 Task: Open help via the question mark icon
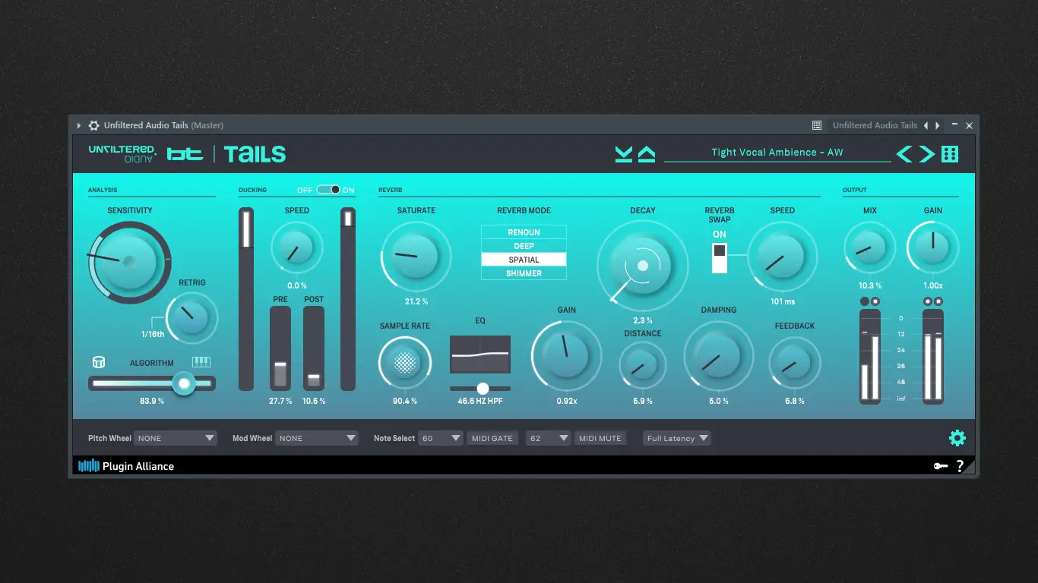[960, 466]
